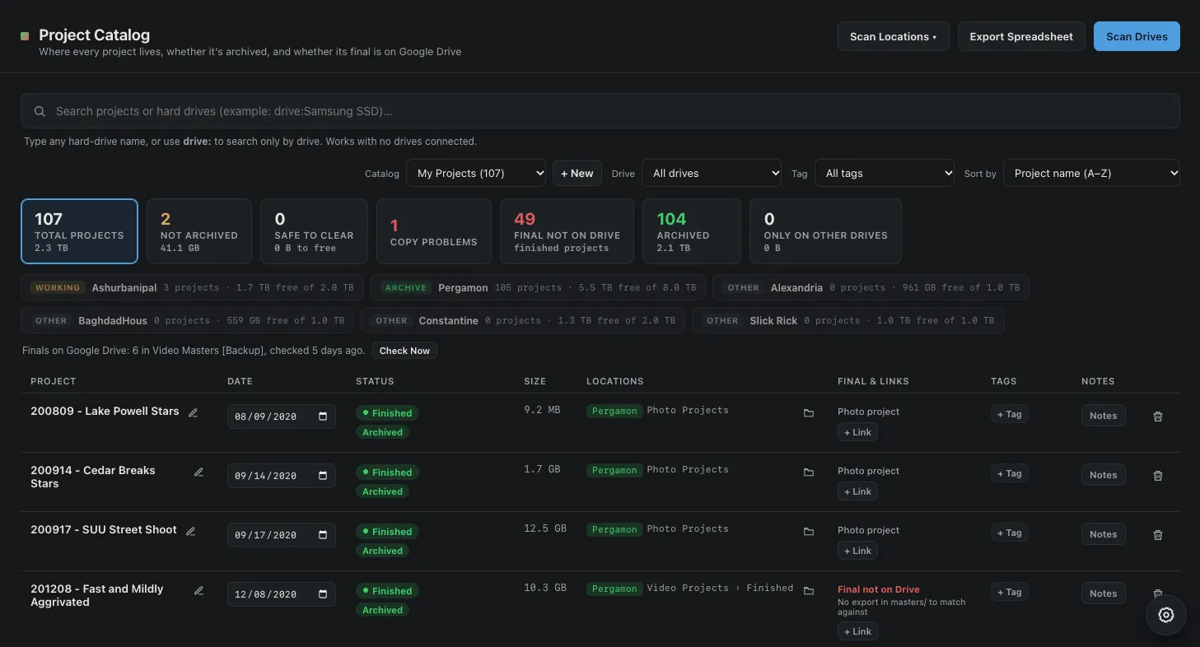This screenshot has height=647, width=1200.
Task: Open calendar picker for 12/08/2020 date
Action: pos(323,594)
